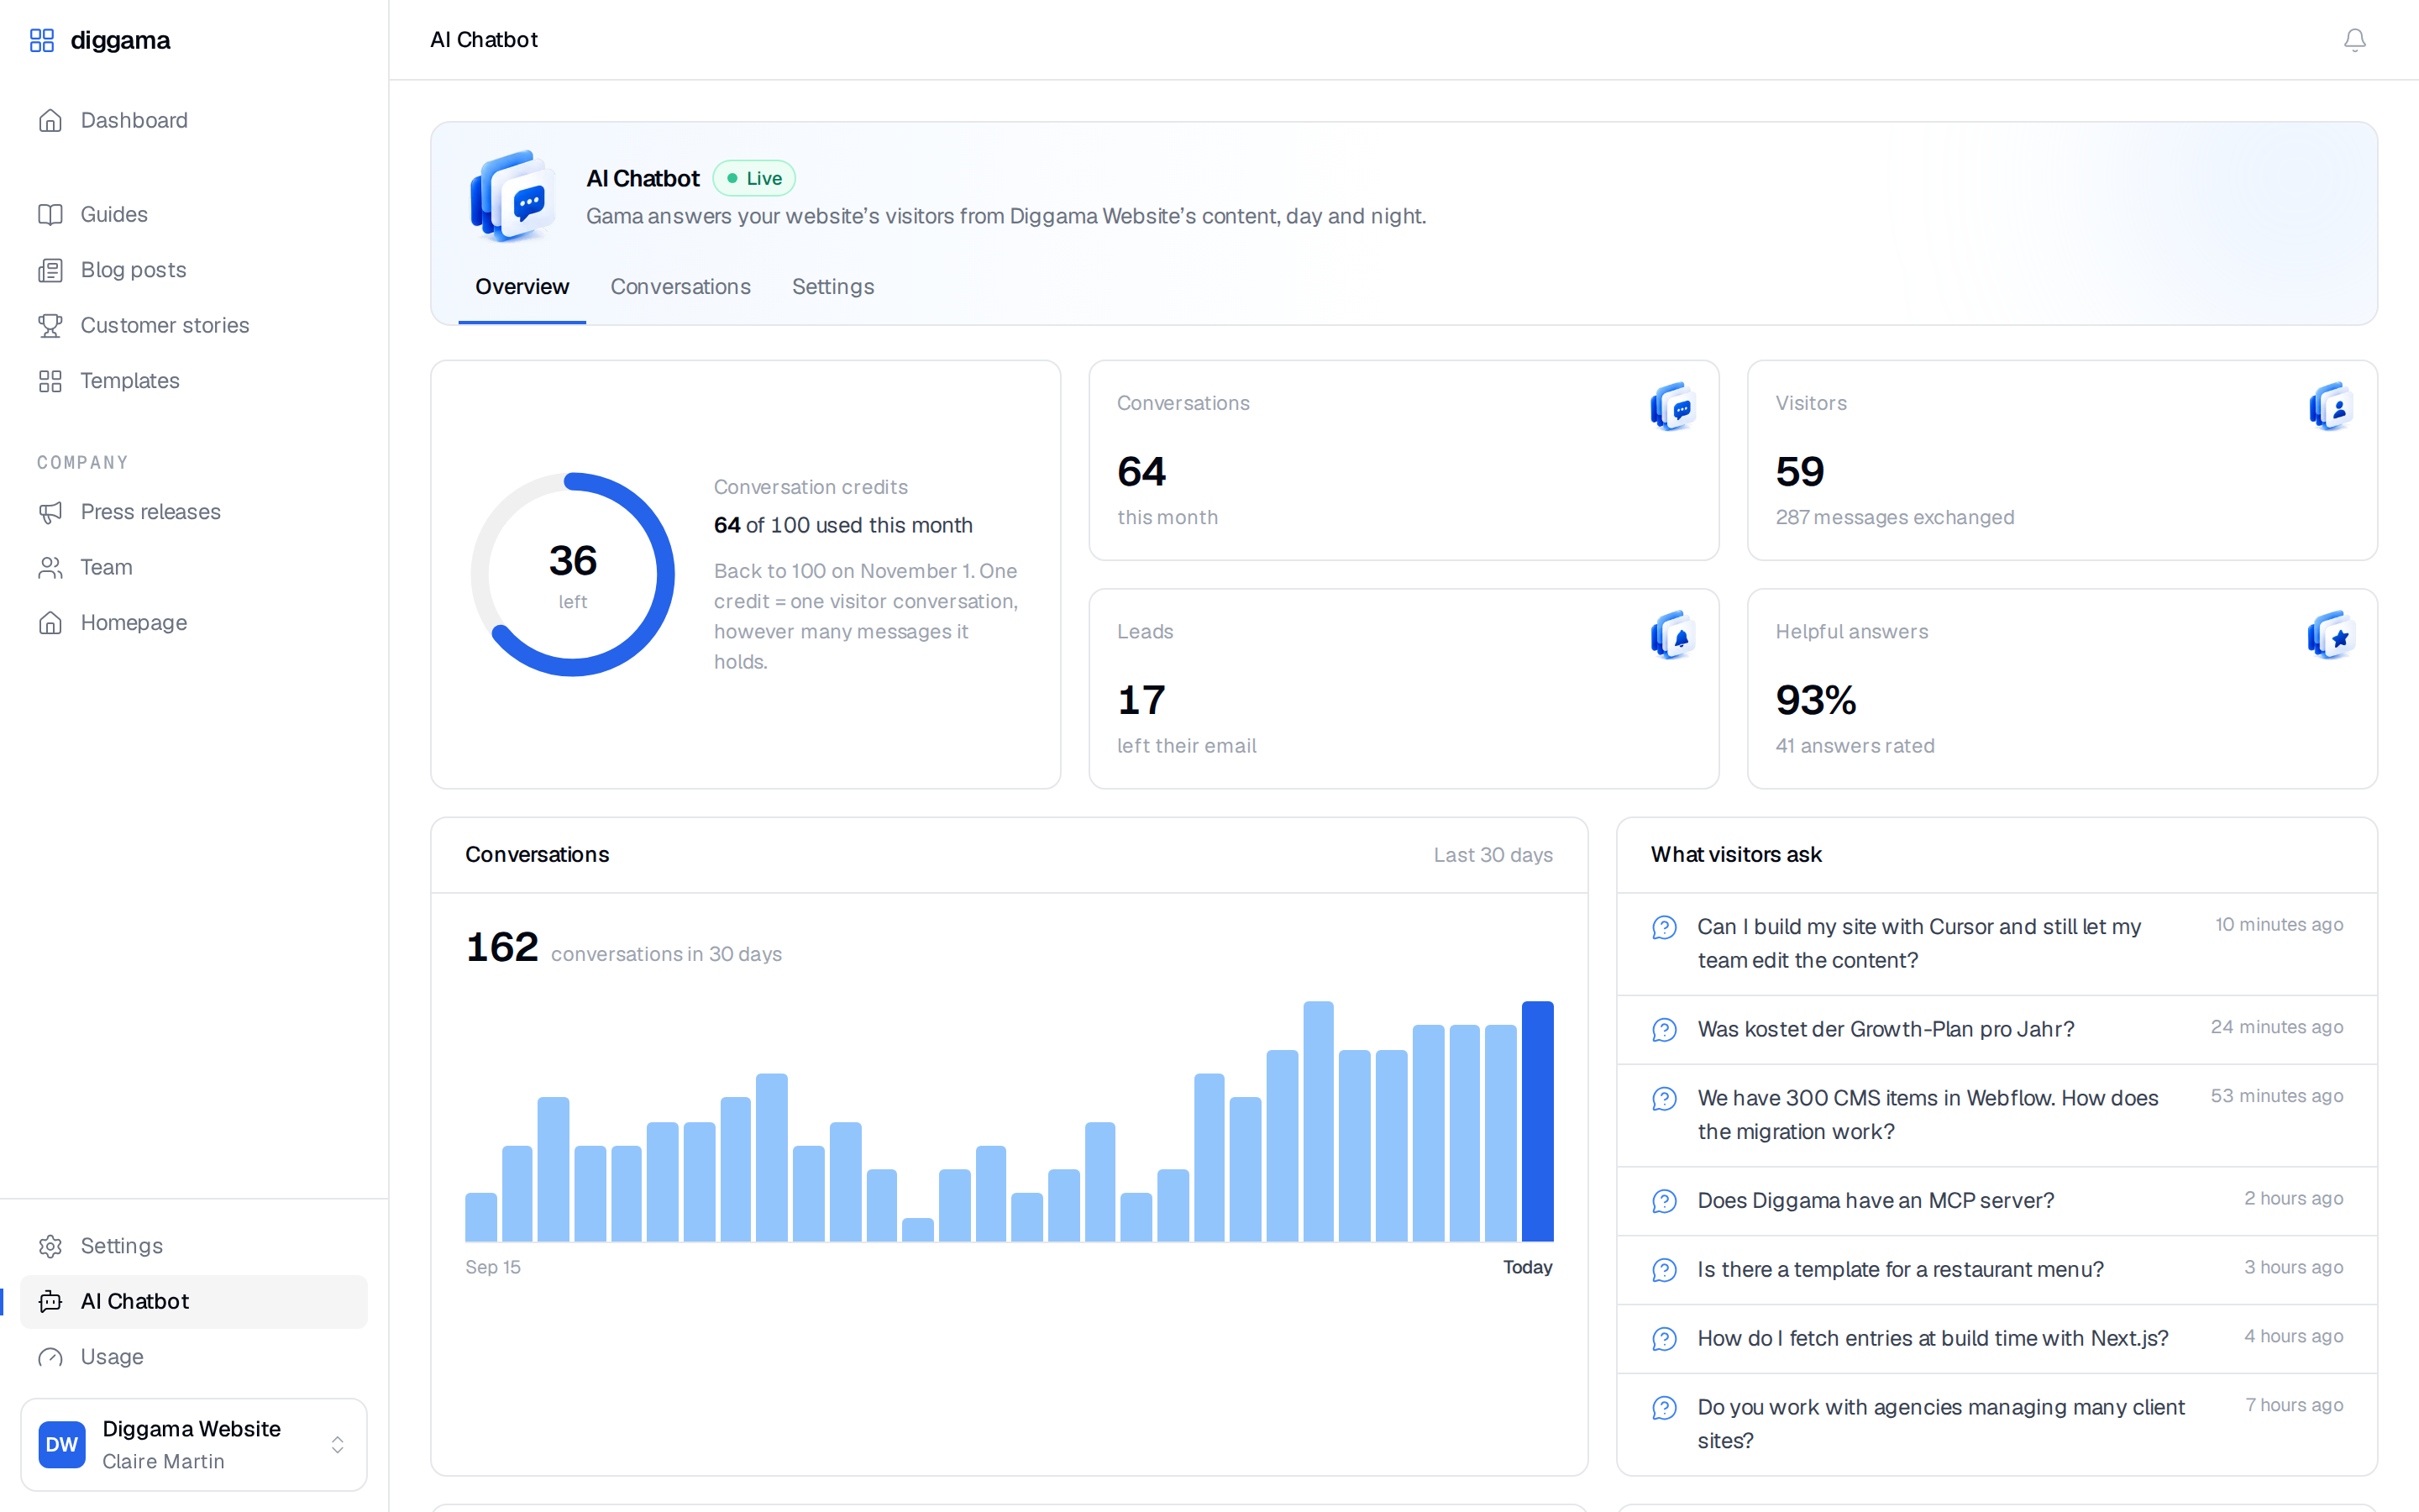Open Usage in the sidebar
This screenshot has height=1512, width=2419.
(194, 1357)
